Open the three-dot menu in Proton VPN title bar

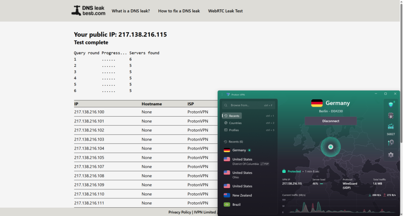222,95
